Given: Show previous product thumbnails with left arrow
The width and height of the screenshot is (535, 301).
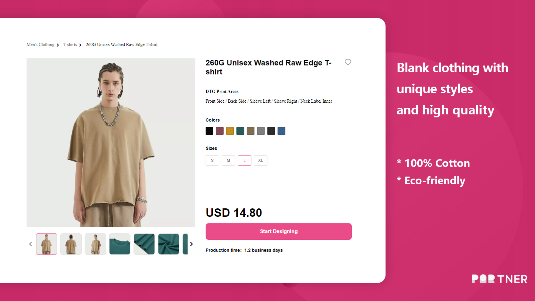Looking at the screenshot, I should pyautogui.click(x=30, y=244).
